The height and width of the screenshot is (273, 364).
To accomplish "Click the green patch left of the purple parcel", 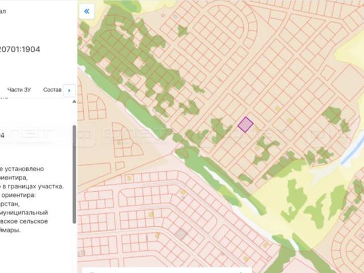I will (x=219, y=130).
